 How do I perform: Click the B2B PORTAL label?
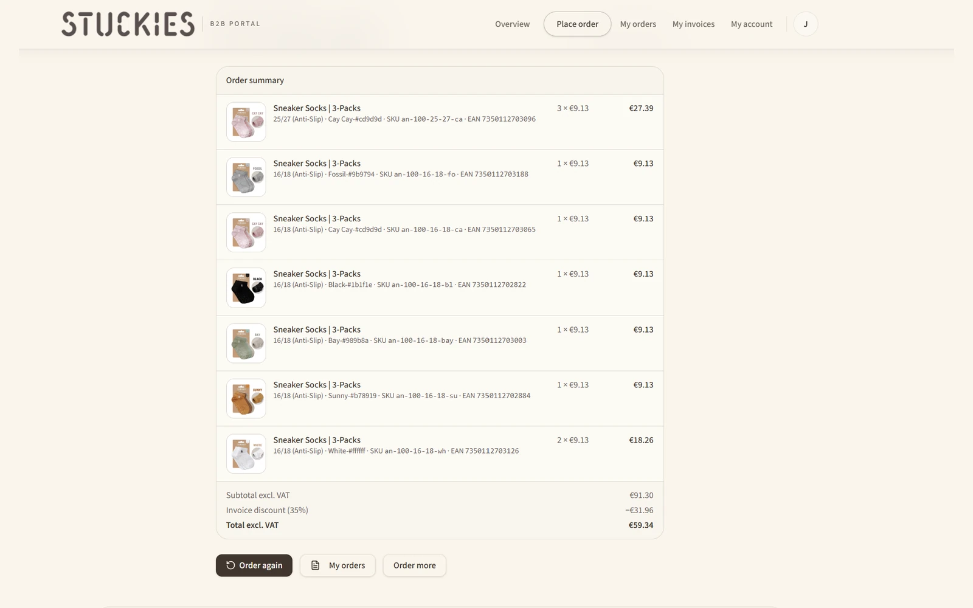[x=235, y=24]
